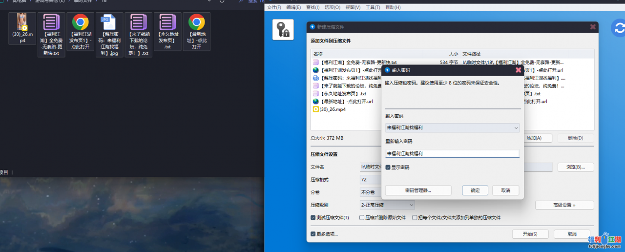Screen dimensions: 625x252
Task: Toggle the 测试压缩文件 checkbox
Action: (x=313, y=217)
